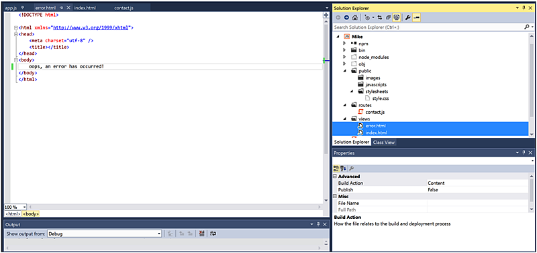Screen dimensions: 537x253
Task: Collapse the Mike project node
Action: tap(338, 37)
